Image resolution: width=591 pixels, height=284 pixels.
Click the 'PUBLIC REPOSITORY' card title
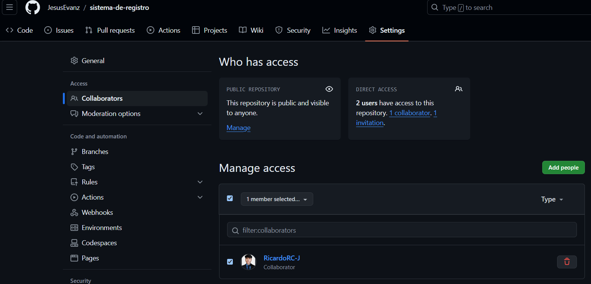253,89
